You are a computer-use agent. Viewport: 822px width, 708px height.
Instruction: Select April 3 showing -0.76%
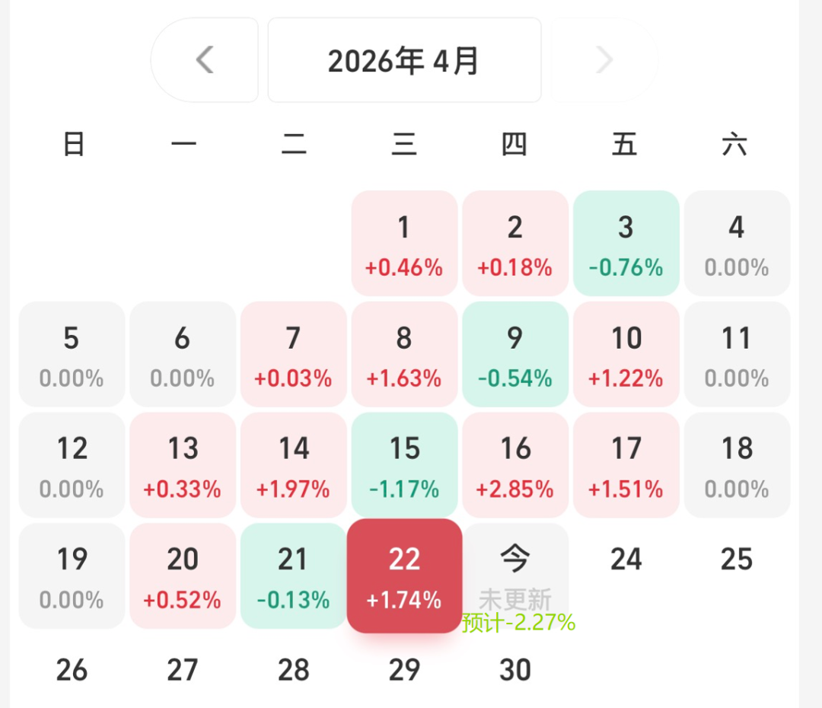[626, 244]
